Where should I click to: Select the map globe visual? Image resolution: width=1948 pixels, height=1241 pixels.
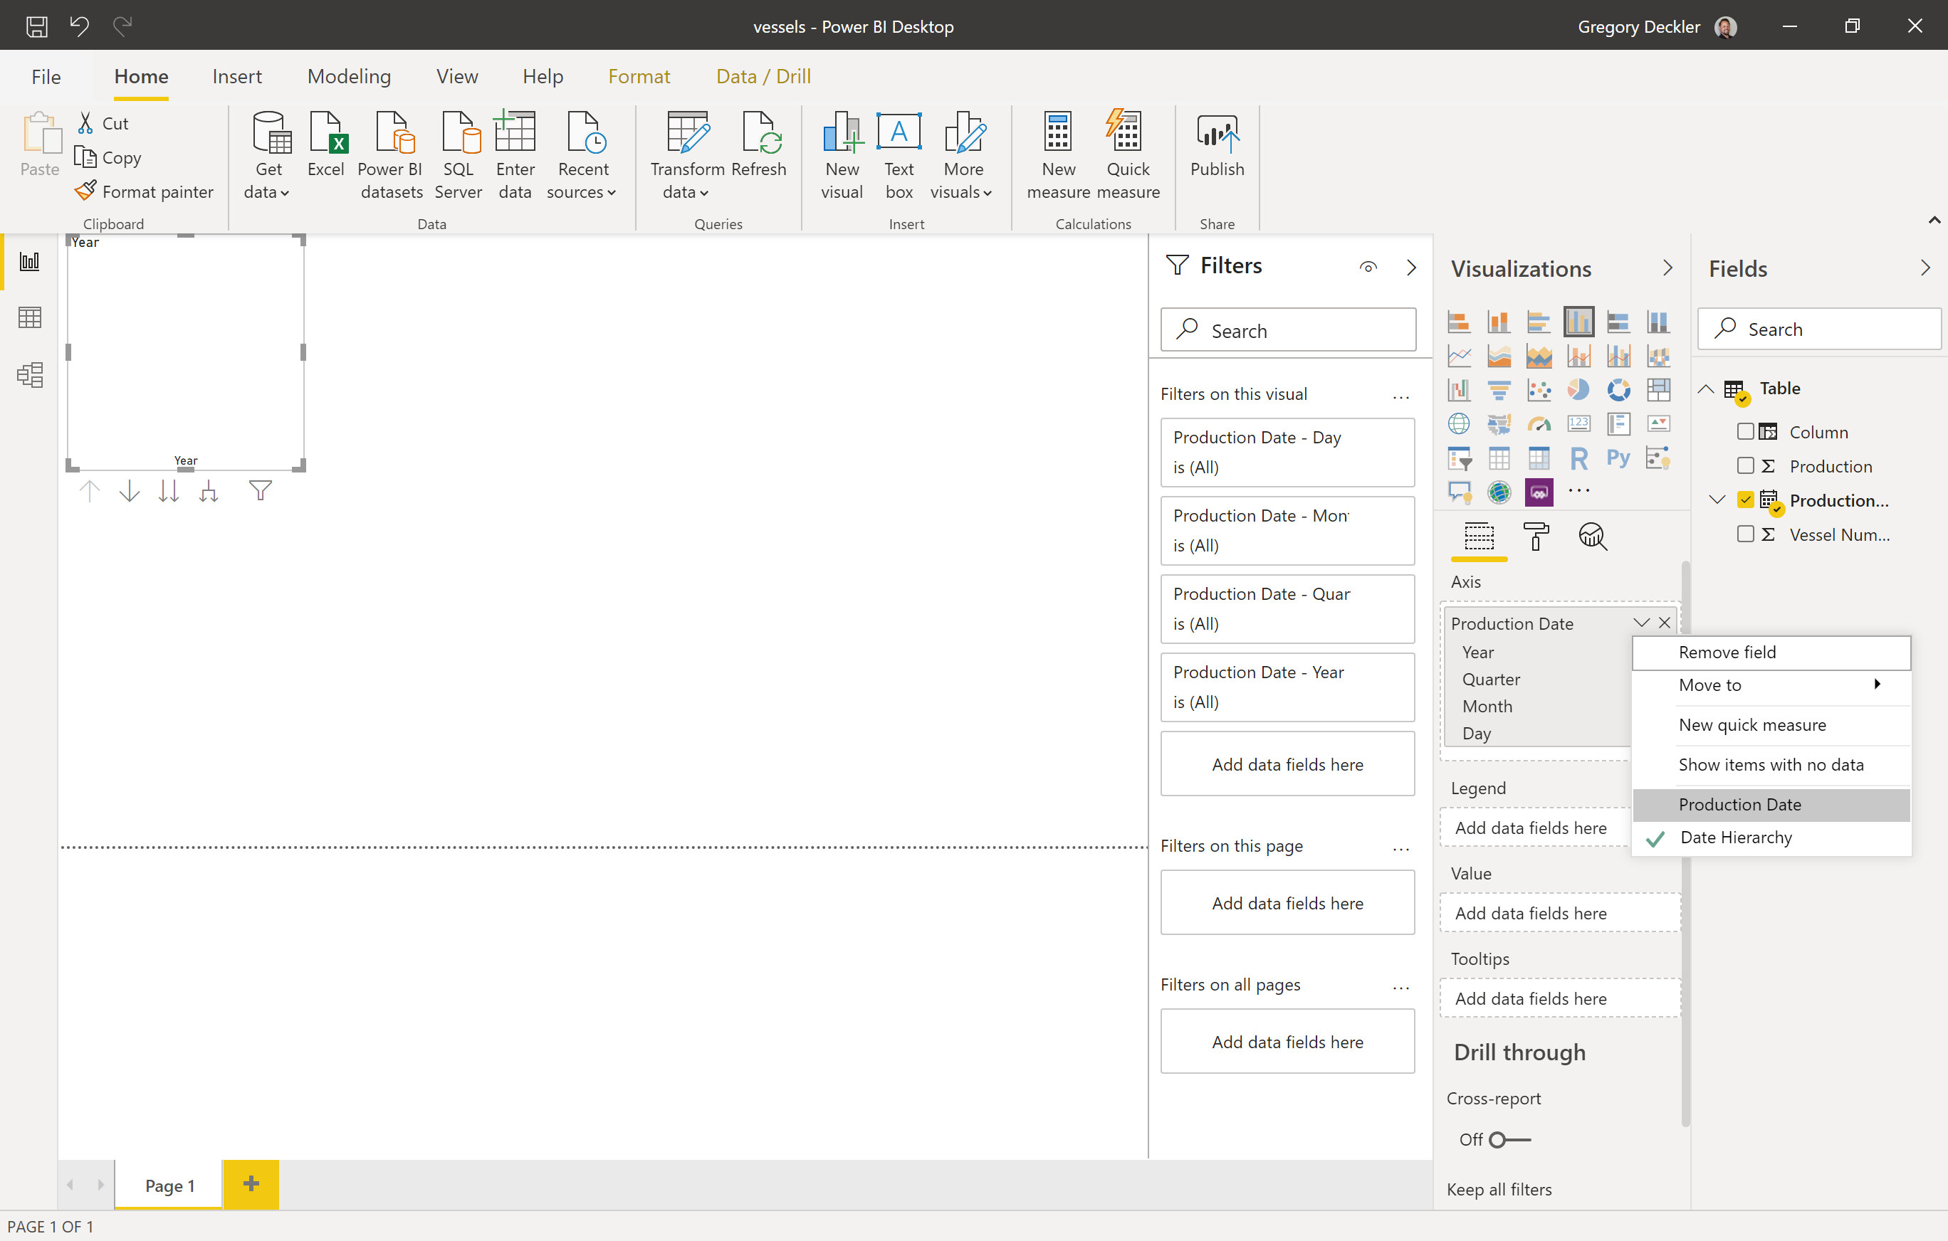tap(1459, 423)
